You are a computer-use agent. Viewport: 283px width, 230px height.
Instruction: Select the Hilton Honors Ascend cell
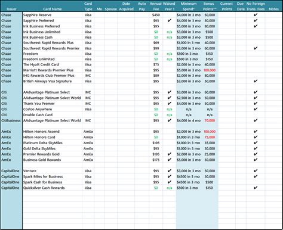coord(41,132)
